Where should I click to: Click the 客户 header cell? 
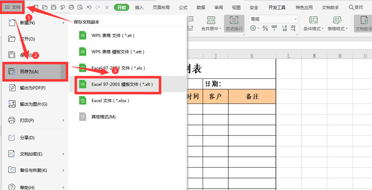coord(215,96)
